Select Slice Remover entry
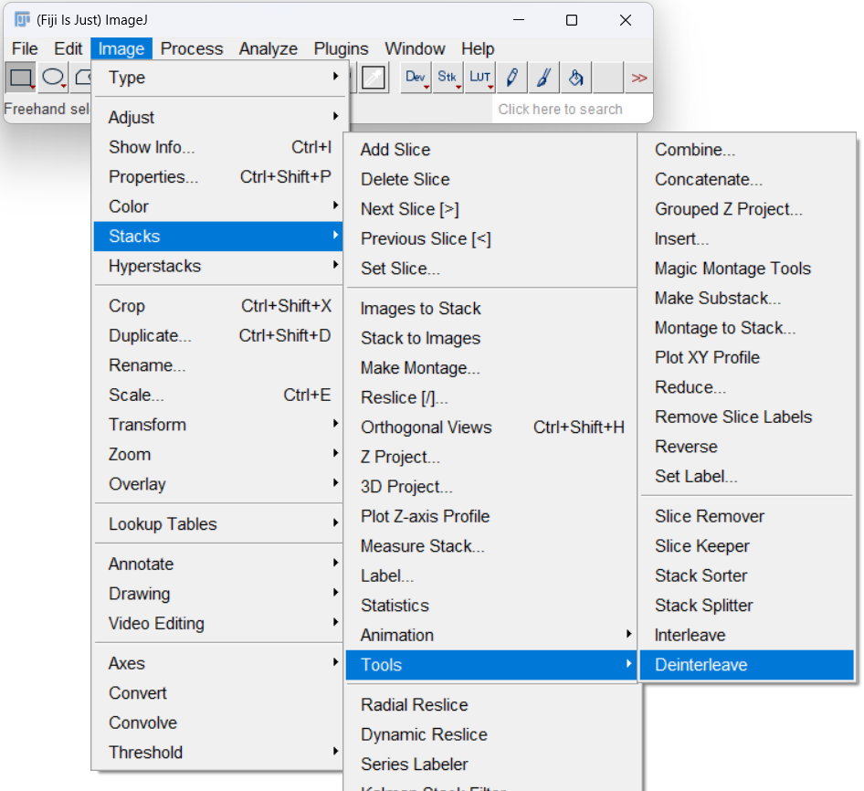Viewport: 864px width, 791px height. point(746,516)
